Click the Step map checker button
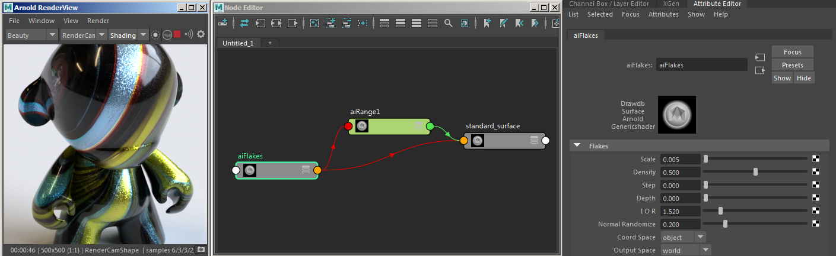 [816, 184]
